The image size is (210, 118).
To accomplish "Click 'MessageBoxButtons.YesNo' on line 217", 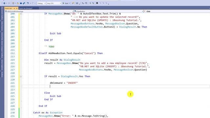I will click(95, 70).
